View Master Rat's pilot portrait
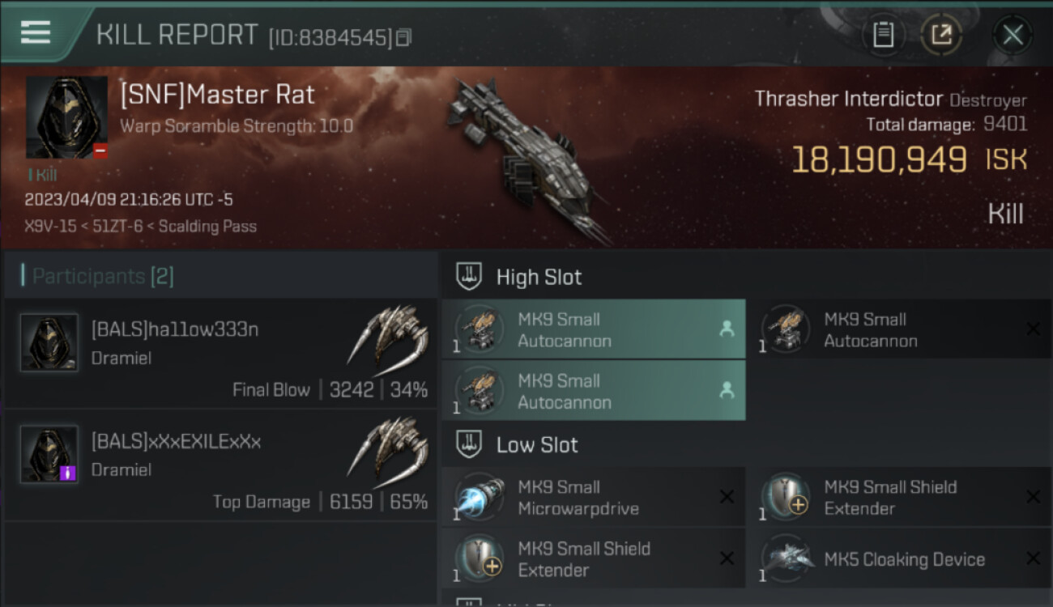 point(66,117)
